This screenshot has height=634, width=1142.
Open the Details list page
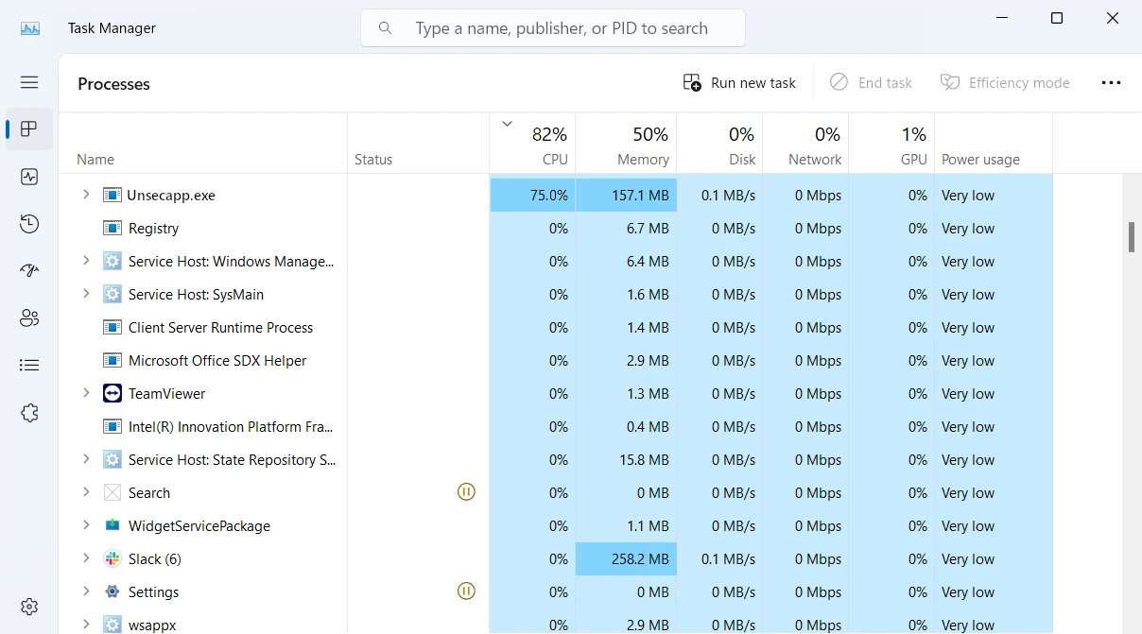pyautogui.click(x=29, y=365)
